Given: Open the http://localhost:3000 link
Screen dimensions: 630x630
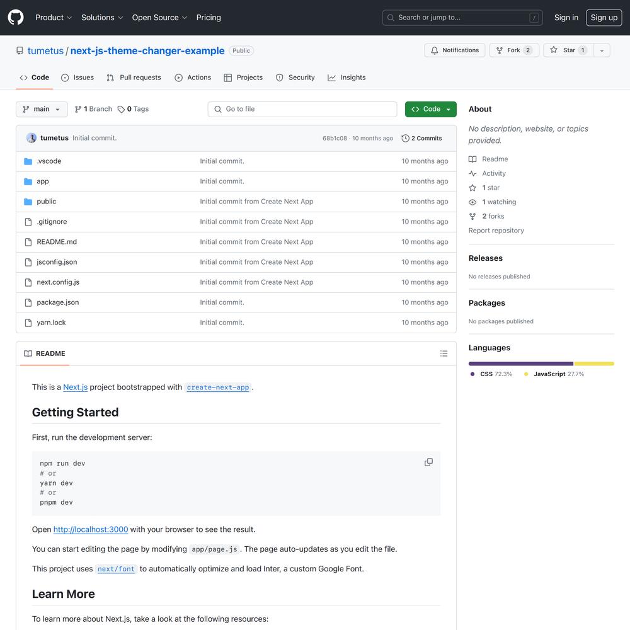Looking at the screenshot, I should [91, 530].
